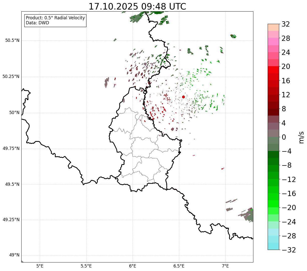Screen dimensions: 307x271
Task: Select the dark maroon 6–8 m/s colorbar swatch
Action: tap(273, 112)
